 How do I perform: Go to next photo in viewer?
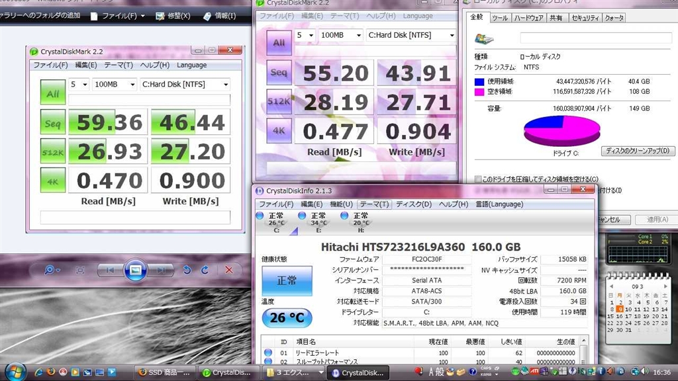(x=161, y=270)
